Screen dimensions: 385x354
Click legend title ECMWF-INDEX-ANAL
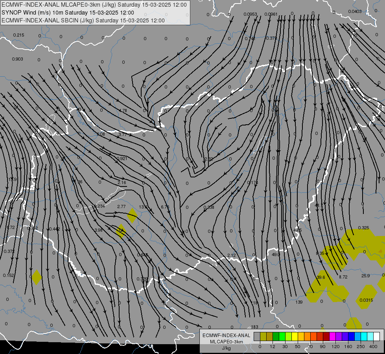click(226, 336)
